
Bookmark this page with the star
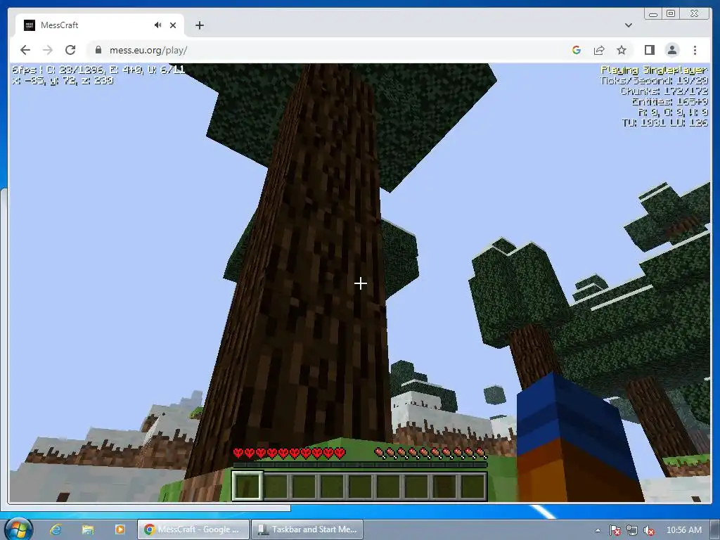tap(622, 50)
